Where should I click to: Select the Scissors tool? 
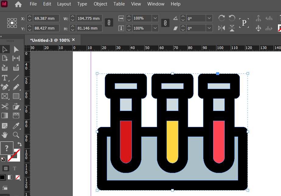[x=5, y=106]
